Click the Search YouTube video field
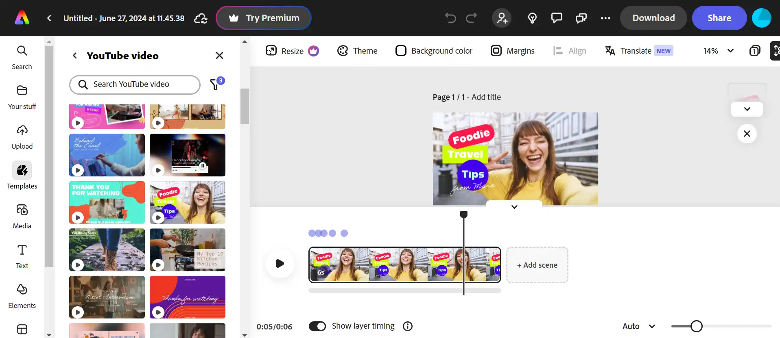 135,84
